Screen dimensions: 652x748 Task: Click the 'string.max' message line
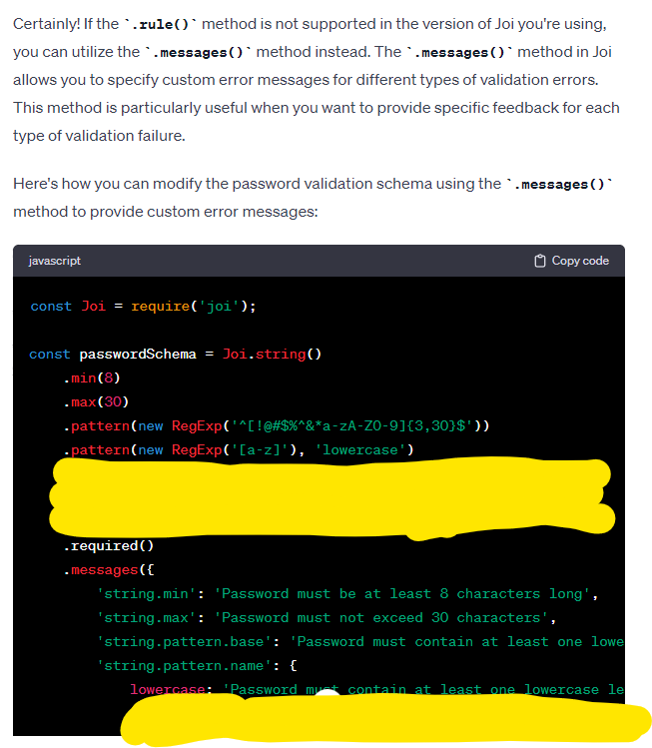(326, 618)
